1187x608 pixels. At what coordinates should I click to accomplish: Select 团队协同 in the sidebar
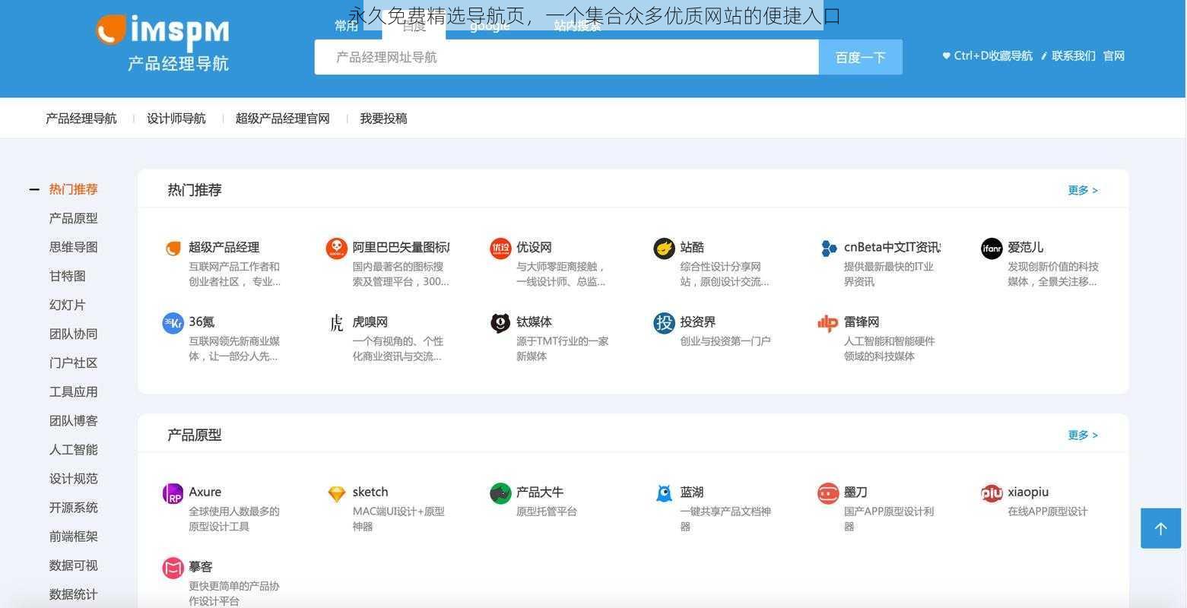coord(74,334)
